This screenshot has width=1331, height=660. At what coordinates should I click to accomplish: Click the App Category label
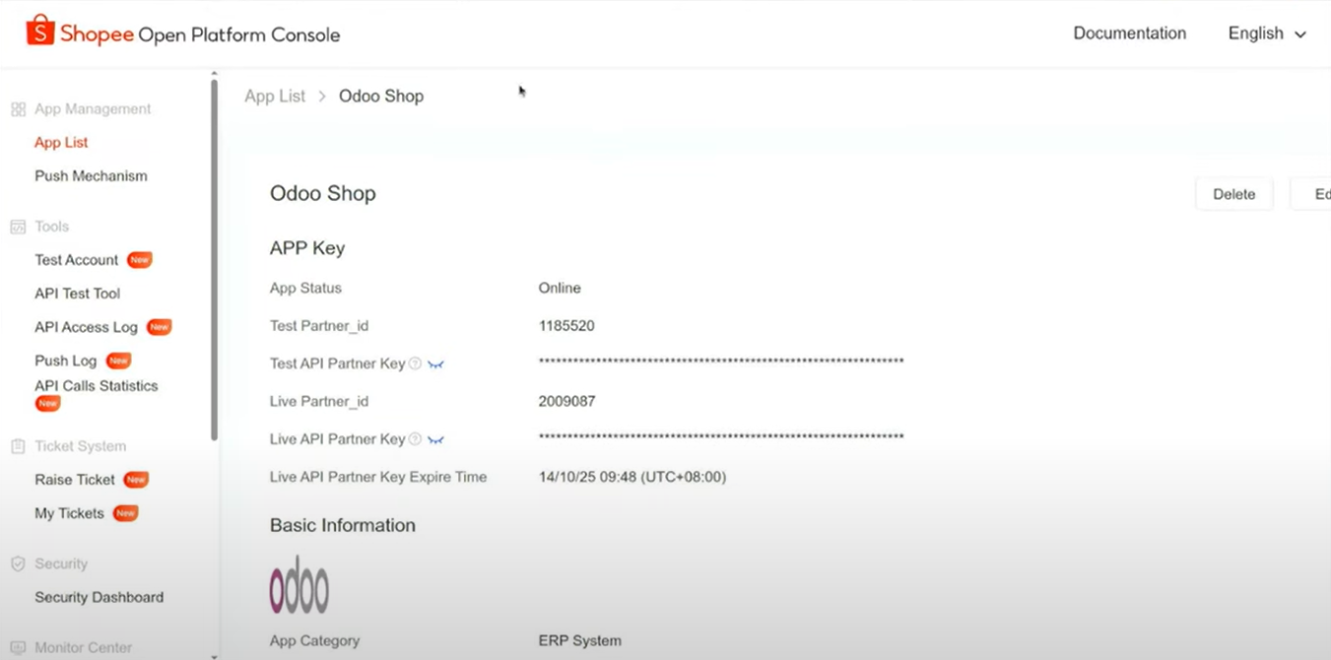pyautogui.click(x=314, y=641)
